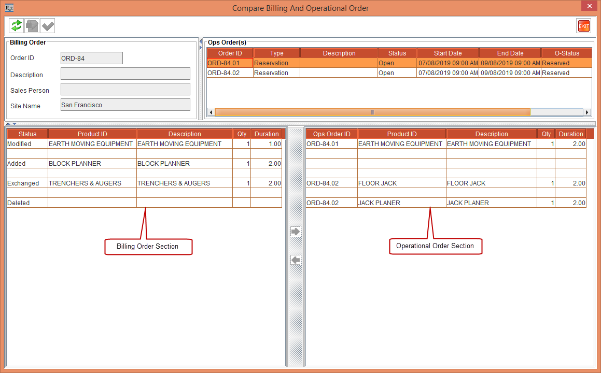The width and height of the screenshot is (601, 373).
Task: Click the up arrow on the horizontal splitter
Action: click(7, 123)
